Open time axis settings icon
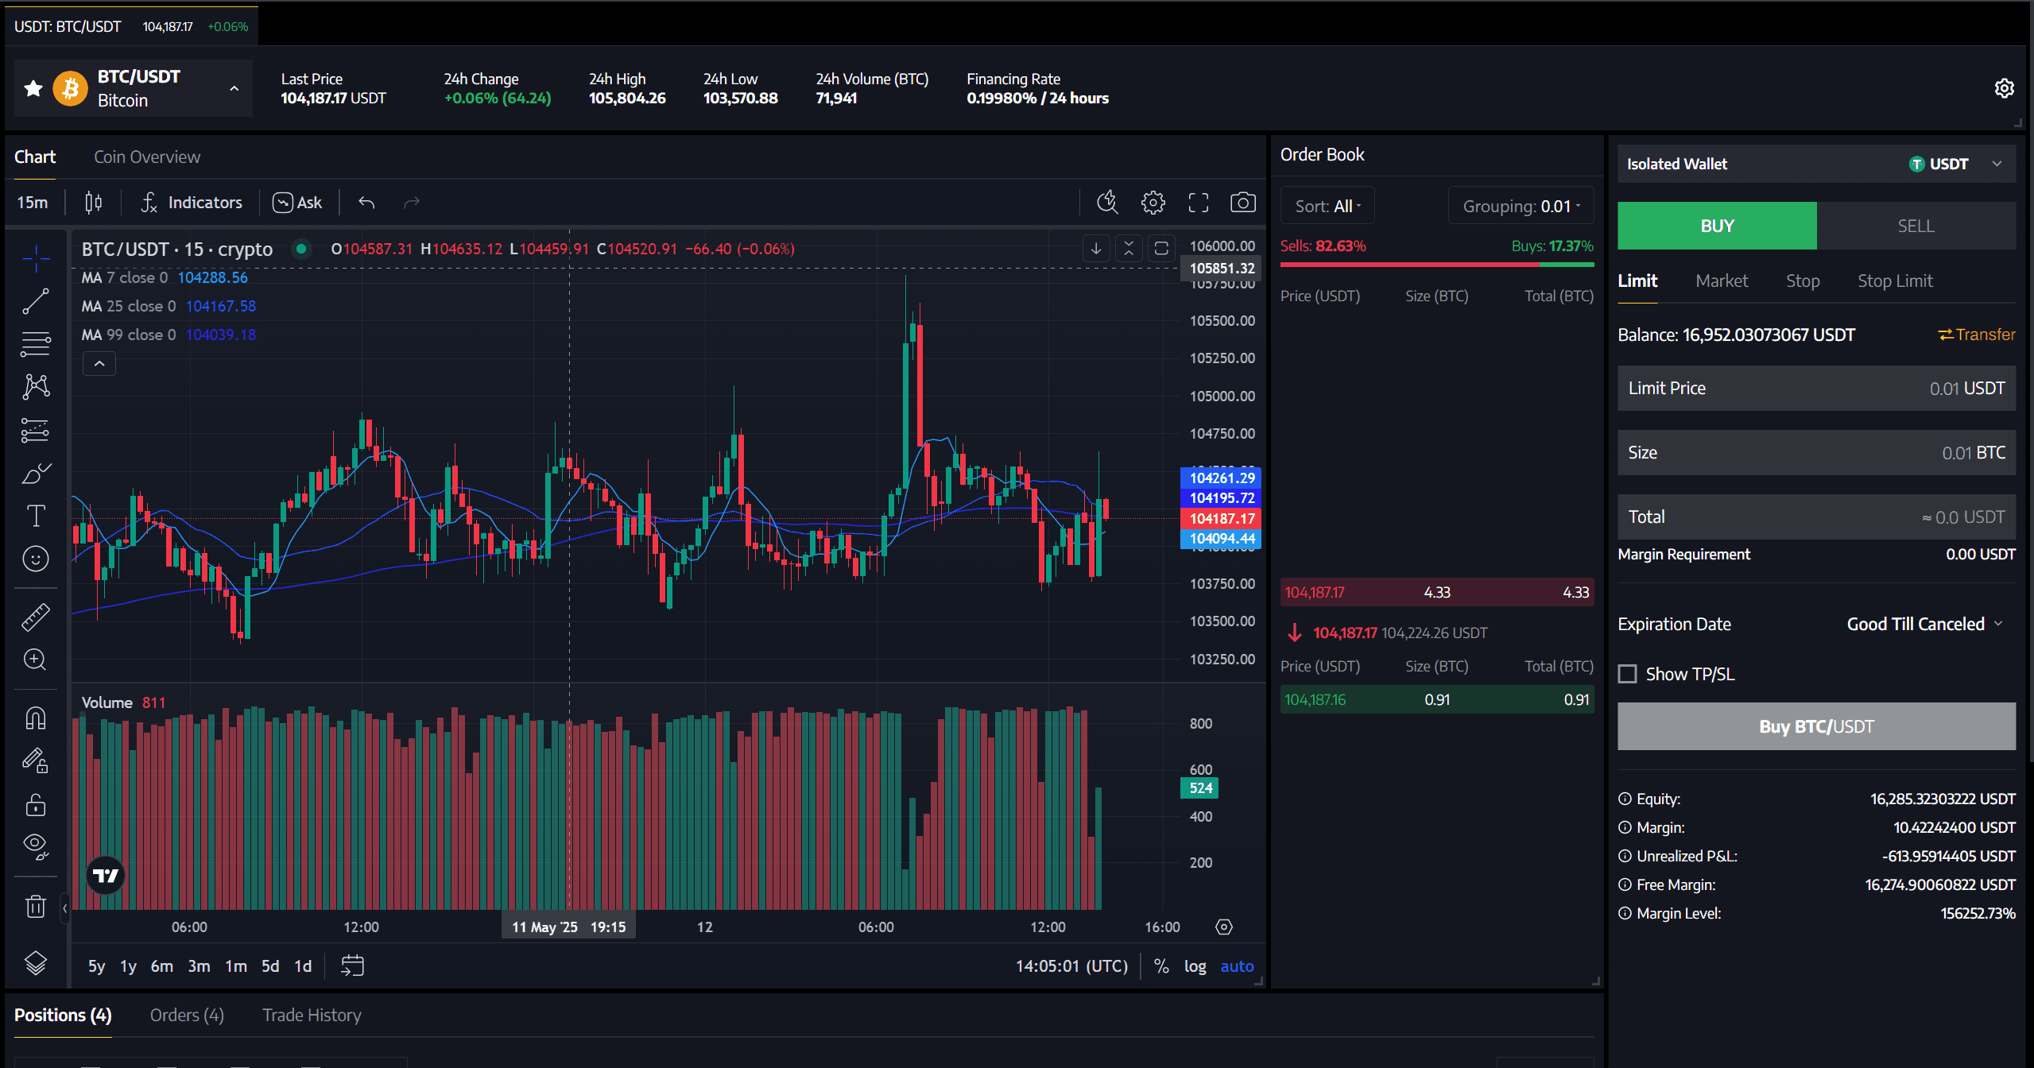The width and height of the screenshot is (2034, 1068). 1224,927
